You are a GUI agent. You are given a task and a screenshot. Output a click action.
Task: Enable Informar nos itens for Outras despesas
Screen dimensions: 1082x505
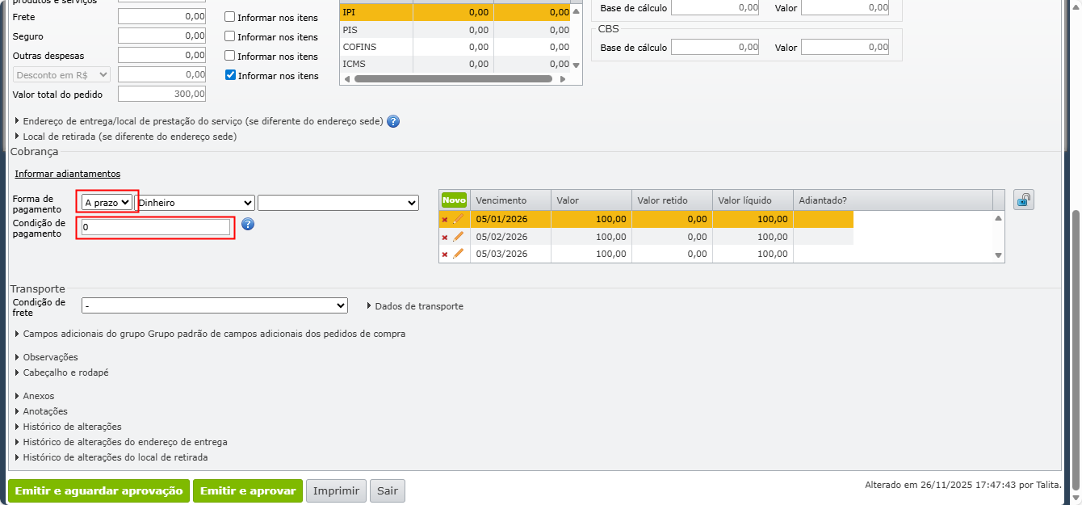tap(230, 56)
